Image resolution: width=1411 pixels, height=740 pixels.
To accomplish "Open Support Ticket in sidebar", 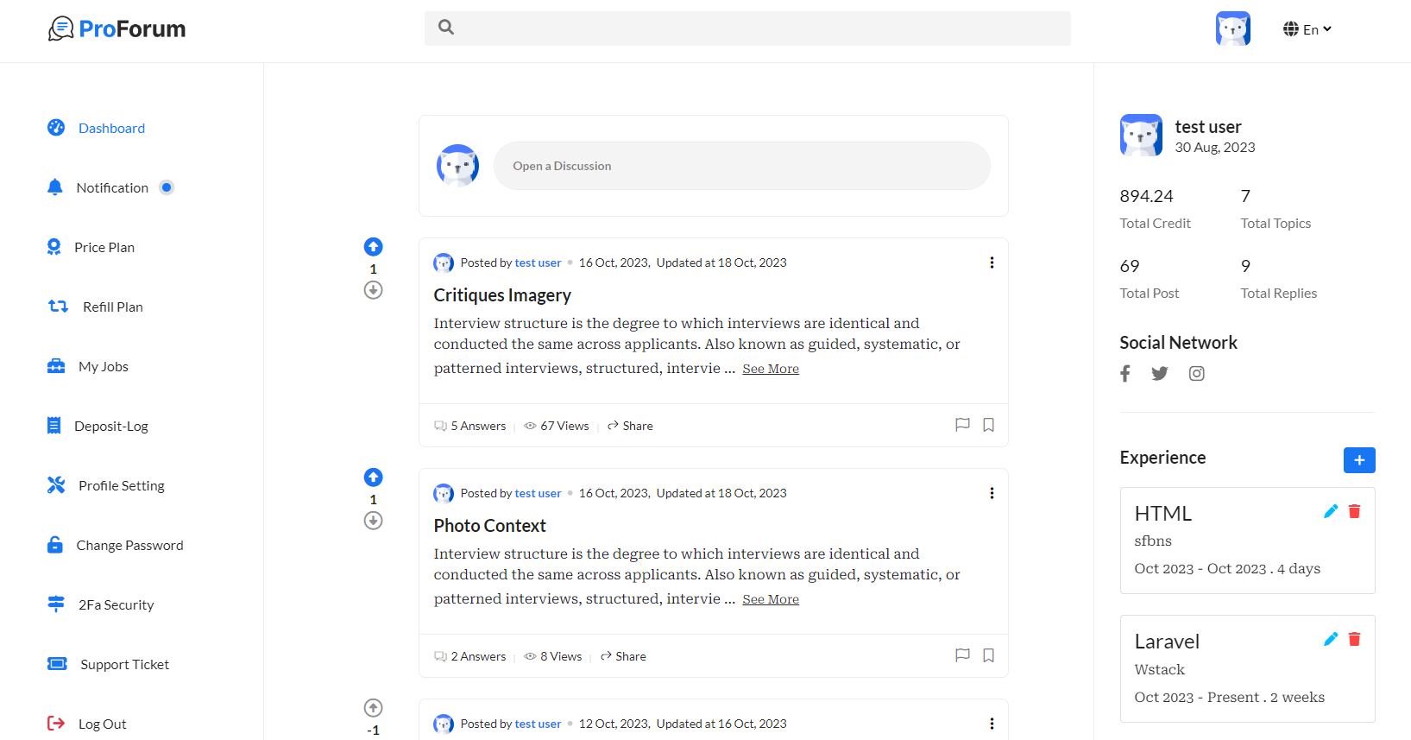I will coord(124,665).
